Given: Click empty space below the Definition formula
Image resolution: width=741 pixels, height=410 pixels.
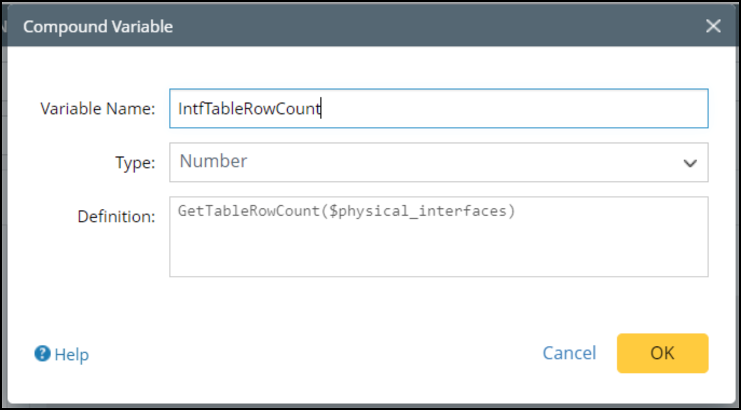Looking at the screenshot, I should (438, 254).
